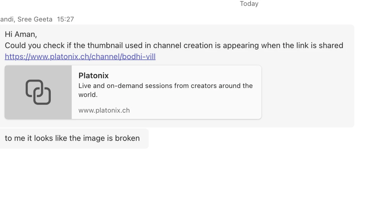Image resolution: width=380 pixels, height=214 pixels.
Task: Click the bold Platonix preview title
Action: (94, 75)
